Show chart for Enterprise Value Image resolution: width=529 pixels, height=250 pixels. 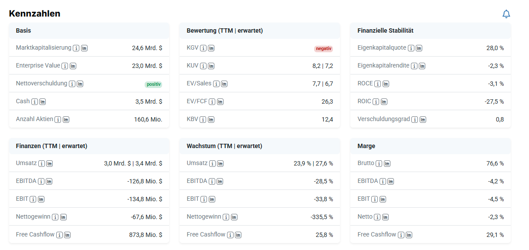[x=73, y=66]
